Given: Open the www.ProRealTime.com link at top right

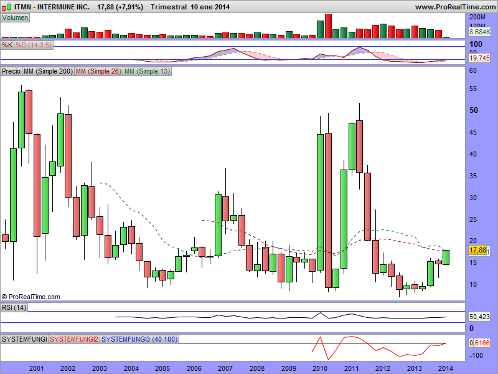Looking at the screenshot, I should click(x=454, y=7).
